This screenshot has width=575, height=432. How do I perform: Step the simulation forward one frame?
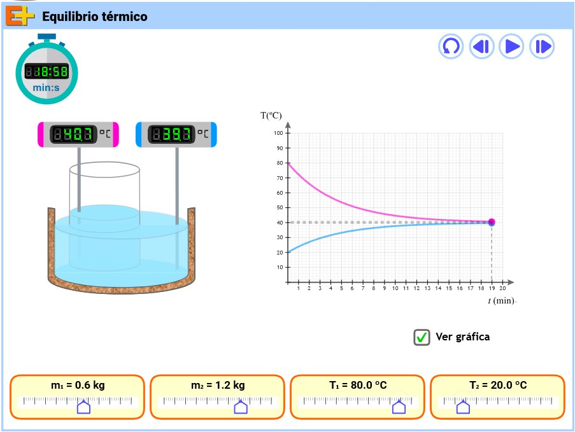click(542, 46)
